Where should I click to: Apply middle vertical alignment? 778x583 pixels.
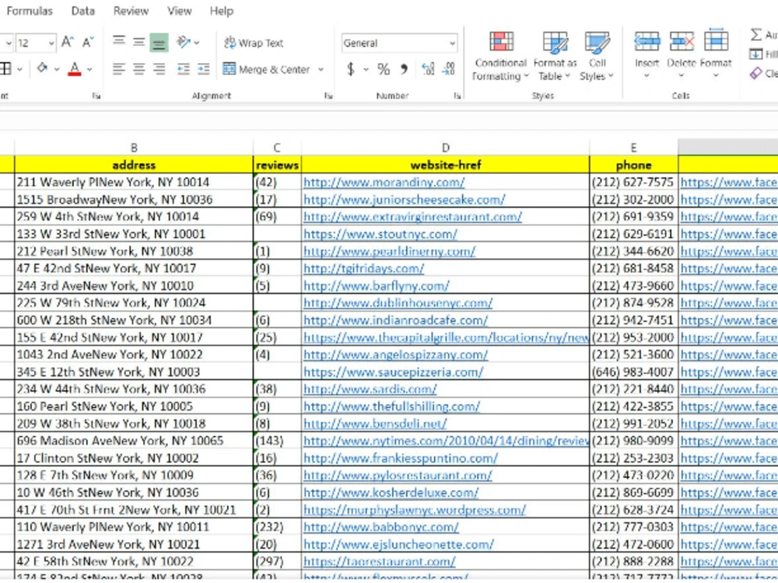[x=139, y=42]
